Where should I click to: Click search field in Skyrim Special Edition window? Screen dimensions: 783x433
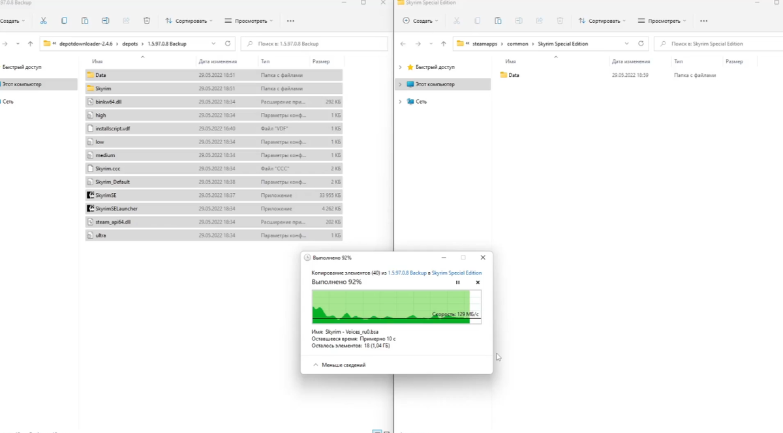pyautogui.click(x=718, y=44)
